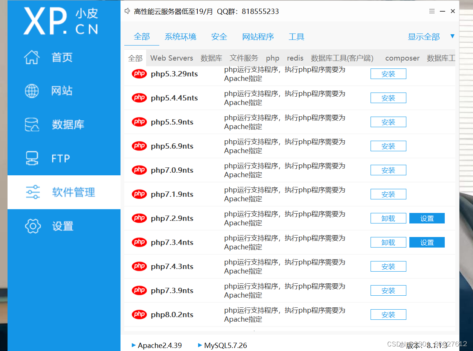This screenshot has width=473, height=351.
Task: Click the php icon for php5.5.9nts
Action: (139, 122)
